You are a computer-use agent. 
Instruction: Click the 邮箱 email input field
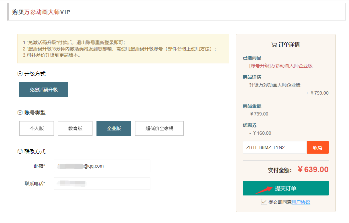pyautogui.click(x=102, y=166)
